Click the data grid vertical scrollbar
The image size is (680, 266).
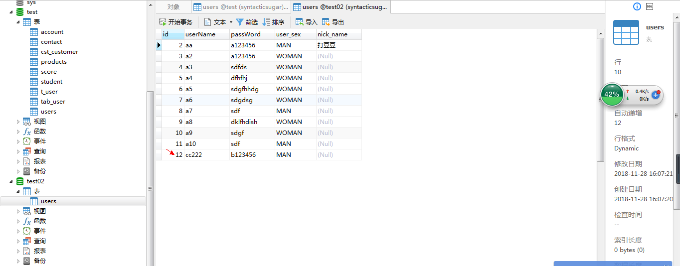point(601,100)
